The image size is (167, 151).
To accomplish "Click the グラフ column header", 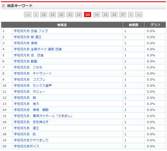I will tap(155, 25).
